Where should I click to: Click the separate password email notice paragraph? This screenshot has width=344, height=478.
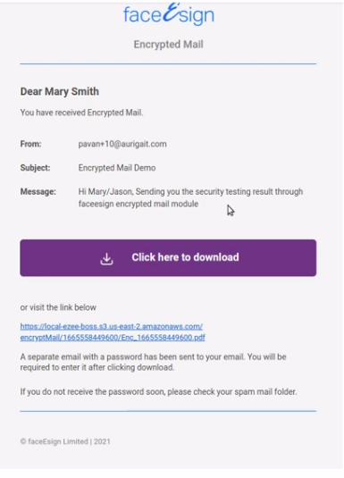click(153, 362)
